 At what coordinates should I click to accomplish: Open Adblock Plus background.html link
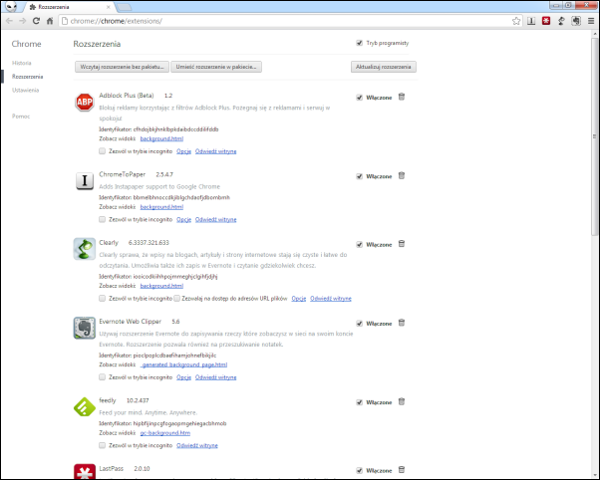[161, 138]
